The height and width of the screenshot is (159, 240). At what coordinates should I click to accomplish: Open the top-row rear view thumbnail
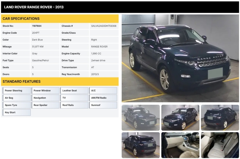(220, 117)
